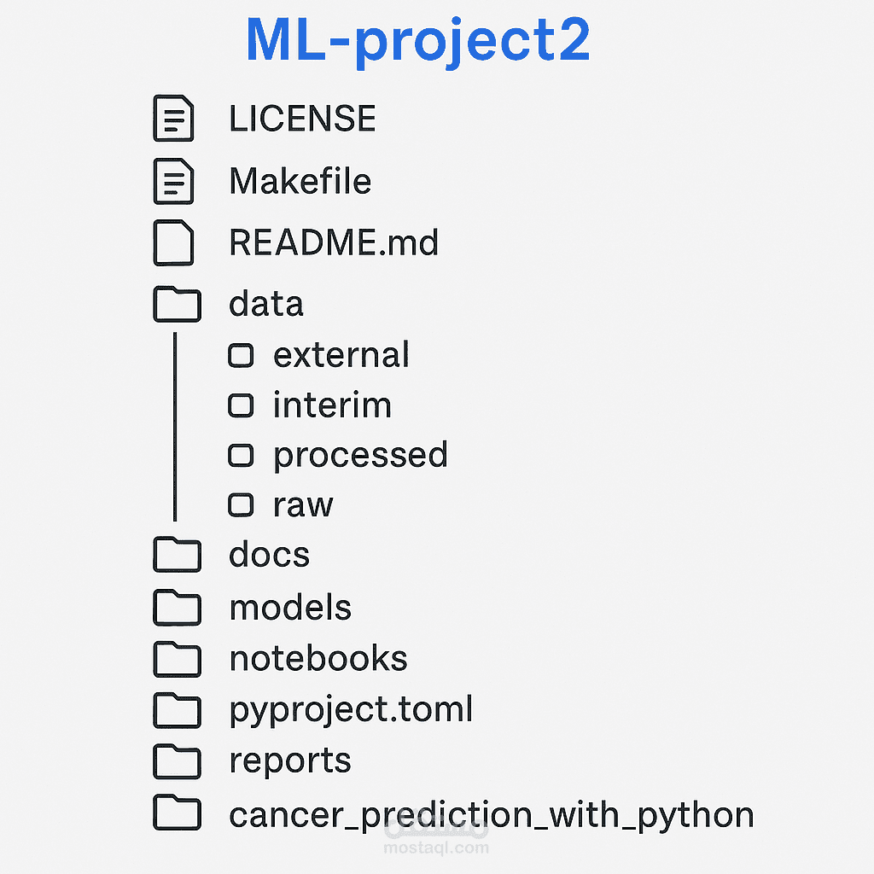The width and height of the screenshot is (874, 874).
Task: Tick the checkbox next to raw
Action: [241, 505]
